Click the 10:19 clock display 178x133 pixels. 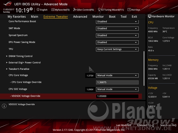pyautogui.click(x=22, y=11)
